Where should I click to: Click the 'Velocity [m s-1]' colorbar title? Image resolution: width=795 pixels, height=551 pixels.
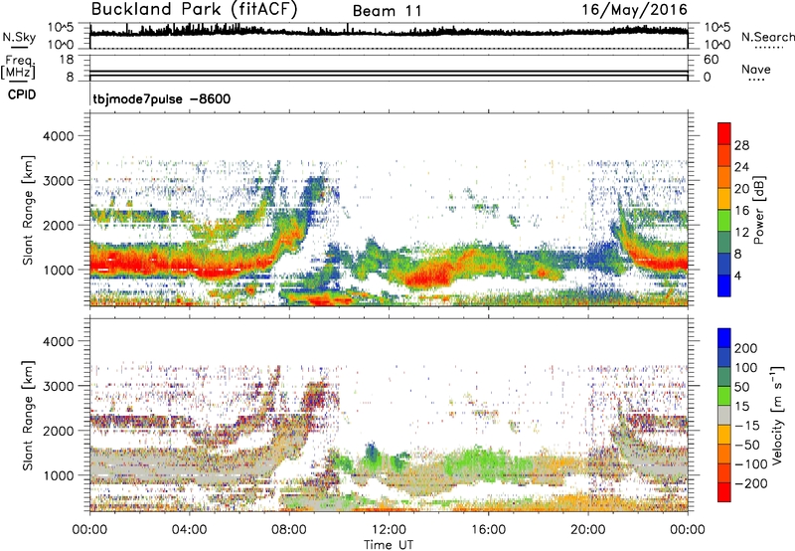click(777, 415)
